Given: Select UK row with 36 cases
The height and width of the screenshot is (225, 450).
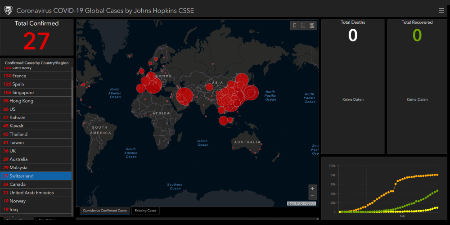Looking at the screenshot, I should coord(36,151).
